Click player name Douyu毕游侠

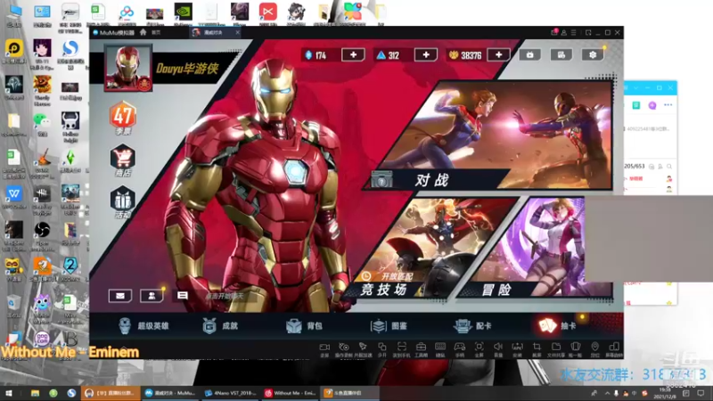click(187, 69)
